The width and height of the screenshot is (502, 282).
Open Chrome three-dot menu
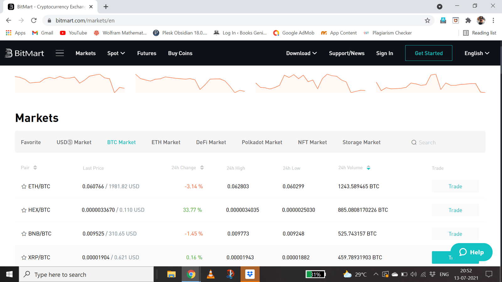(x=493, y=20)
